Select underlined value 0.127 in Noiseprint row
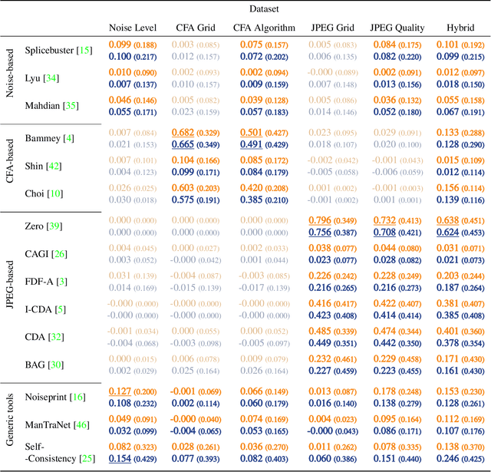The image size is (491, 472). coord(120,391)
